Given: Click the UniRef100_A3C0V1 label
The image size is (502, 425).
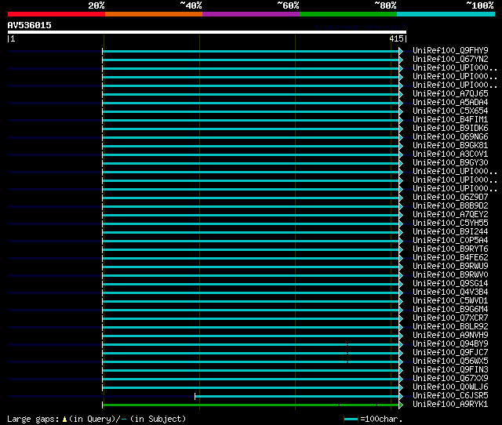Looking at the screenshot, I should point(450,154).
